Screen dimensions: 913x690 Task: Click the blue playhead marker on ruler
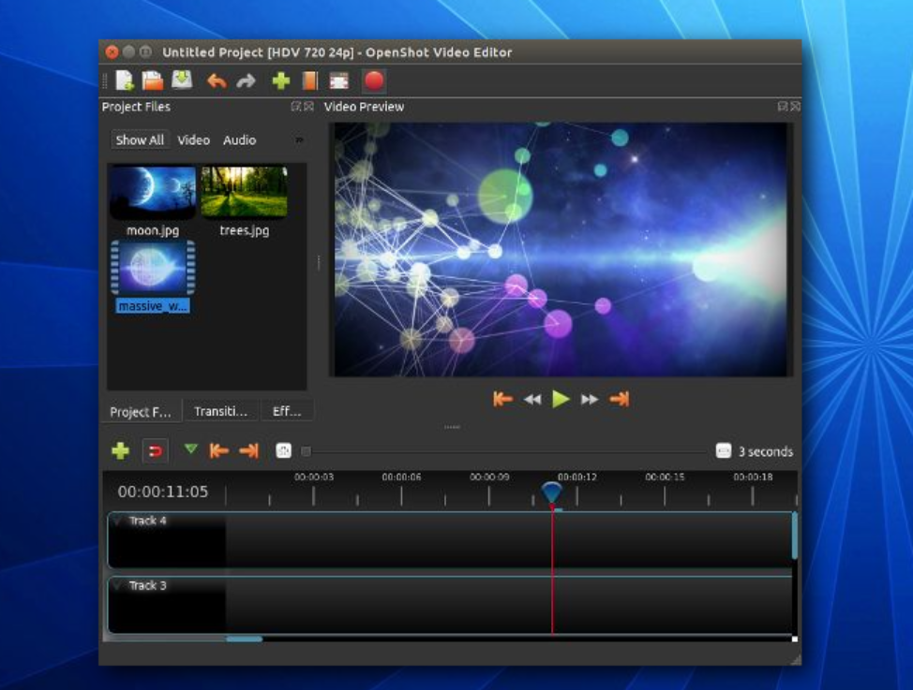(551, 492)
